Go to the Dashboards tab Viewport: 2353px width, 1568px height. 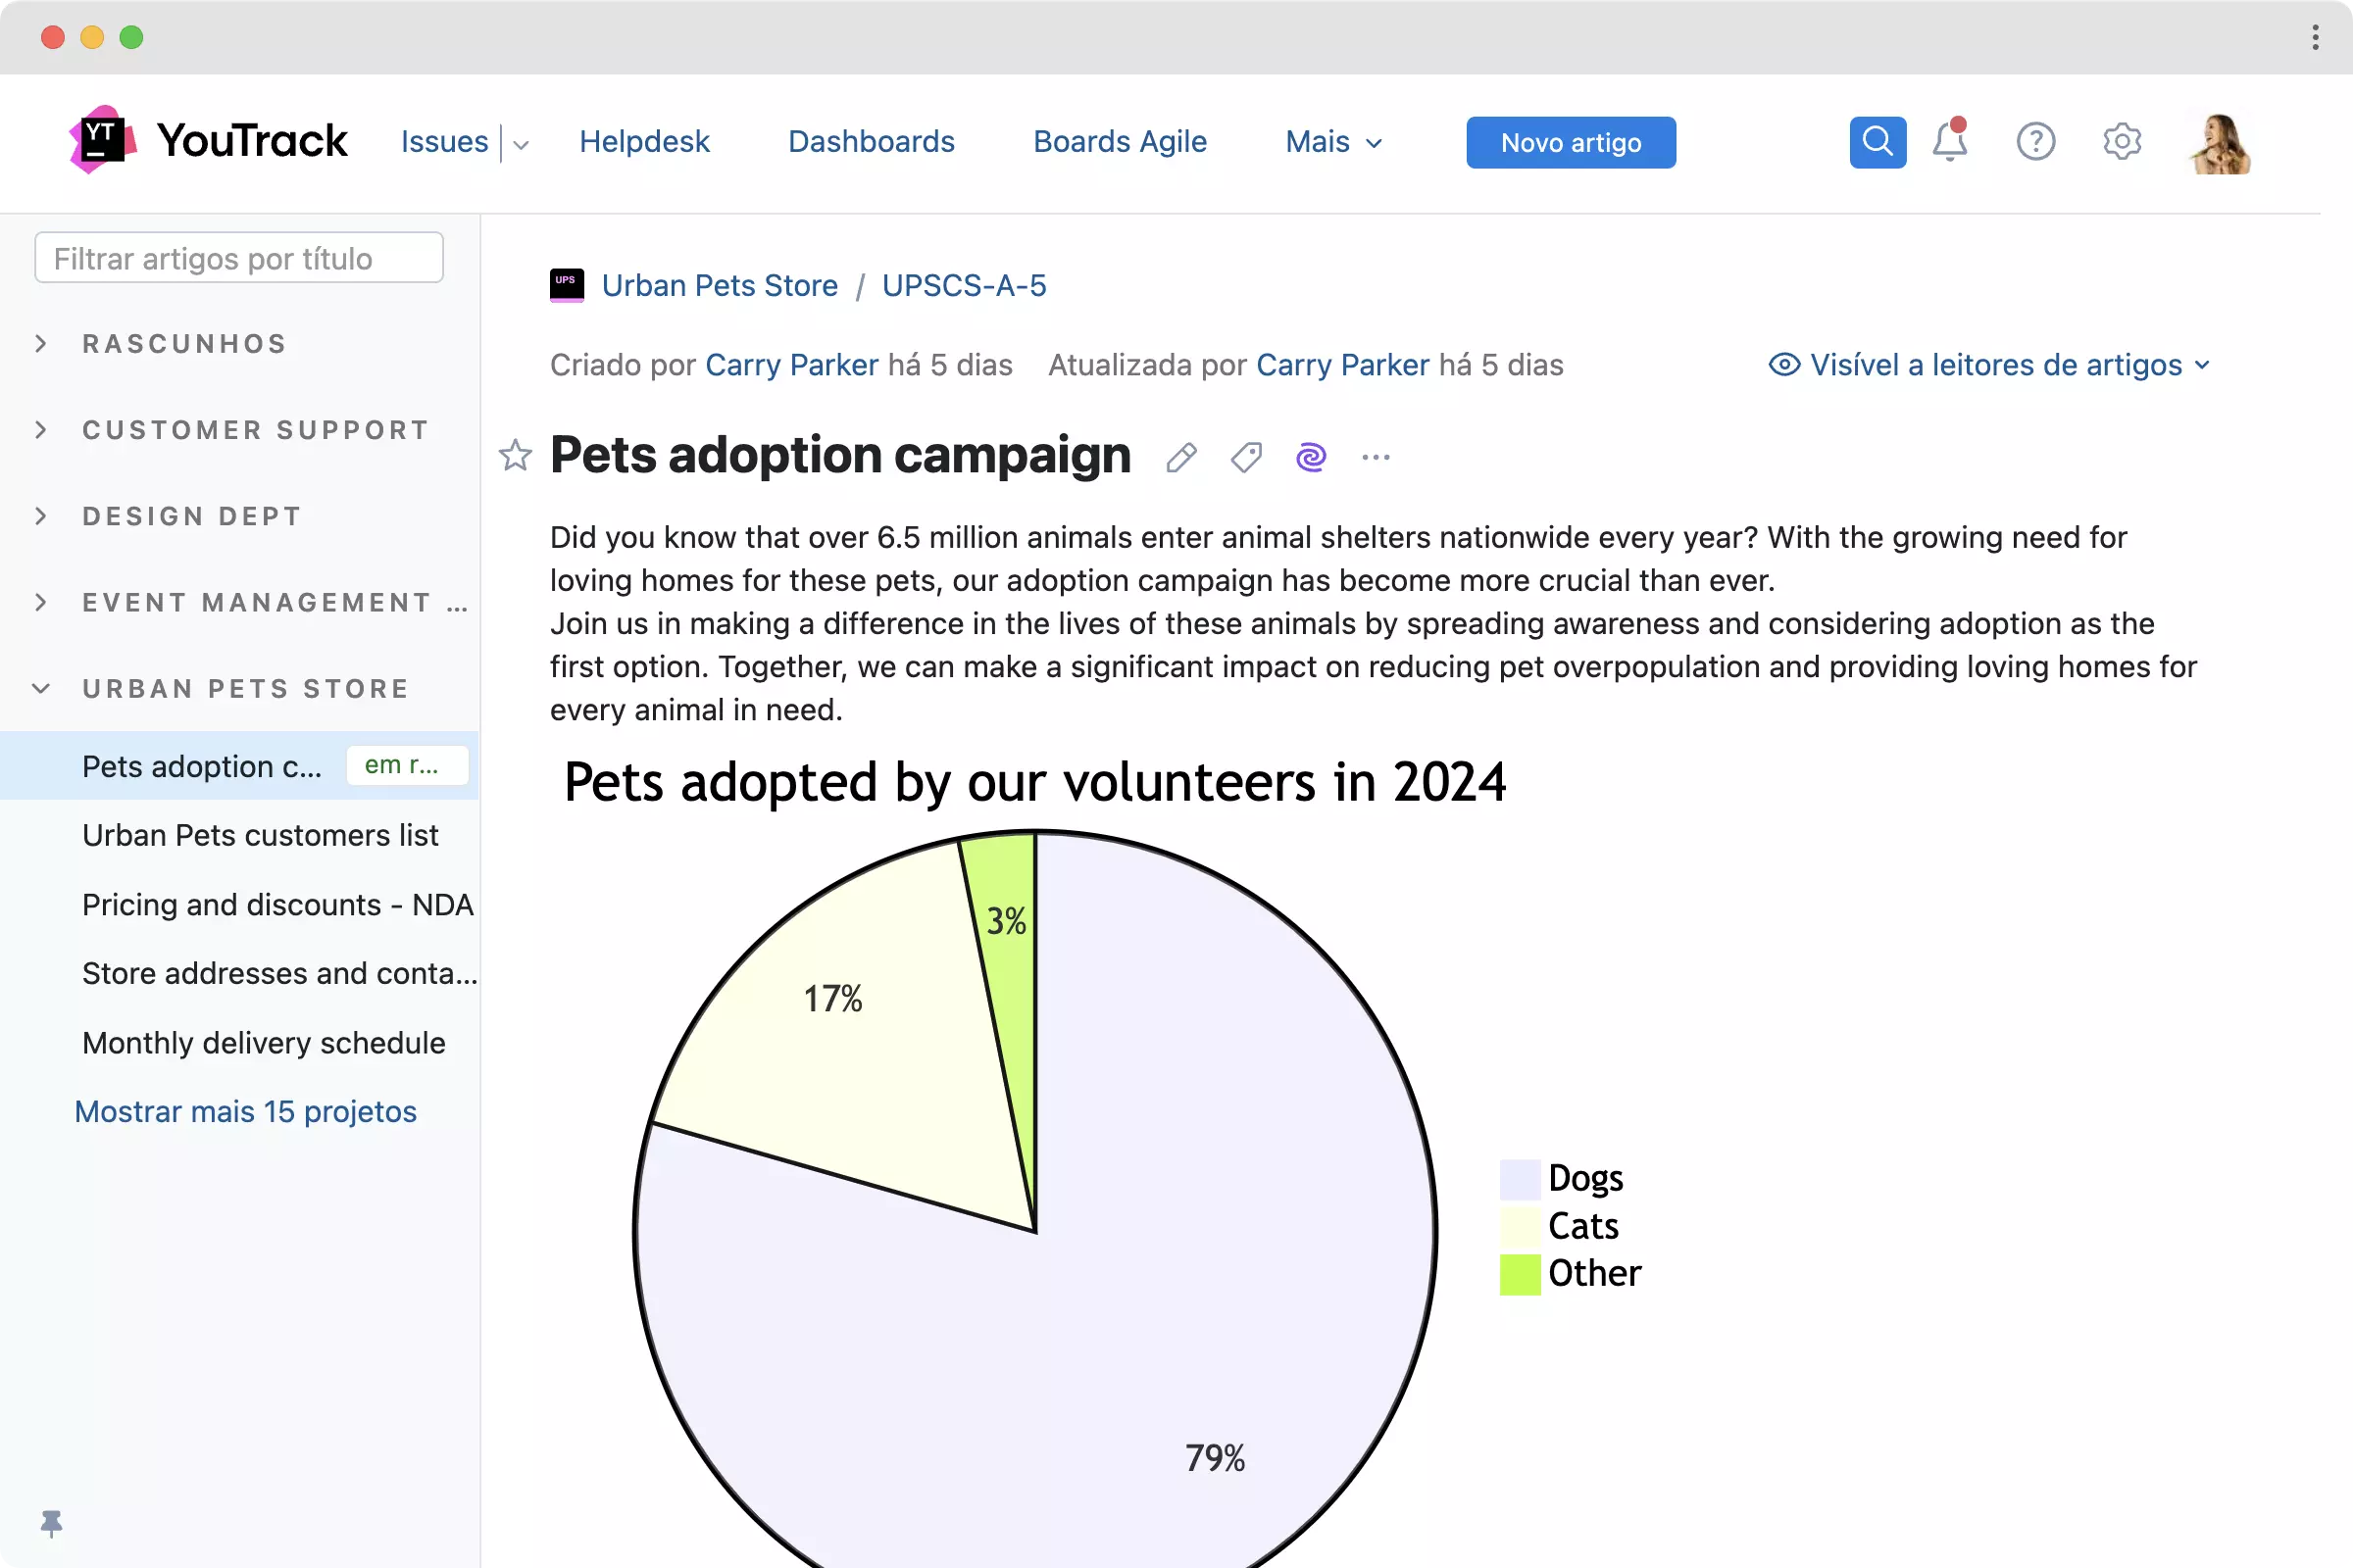[871, 142]
